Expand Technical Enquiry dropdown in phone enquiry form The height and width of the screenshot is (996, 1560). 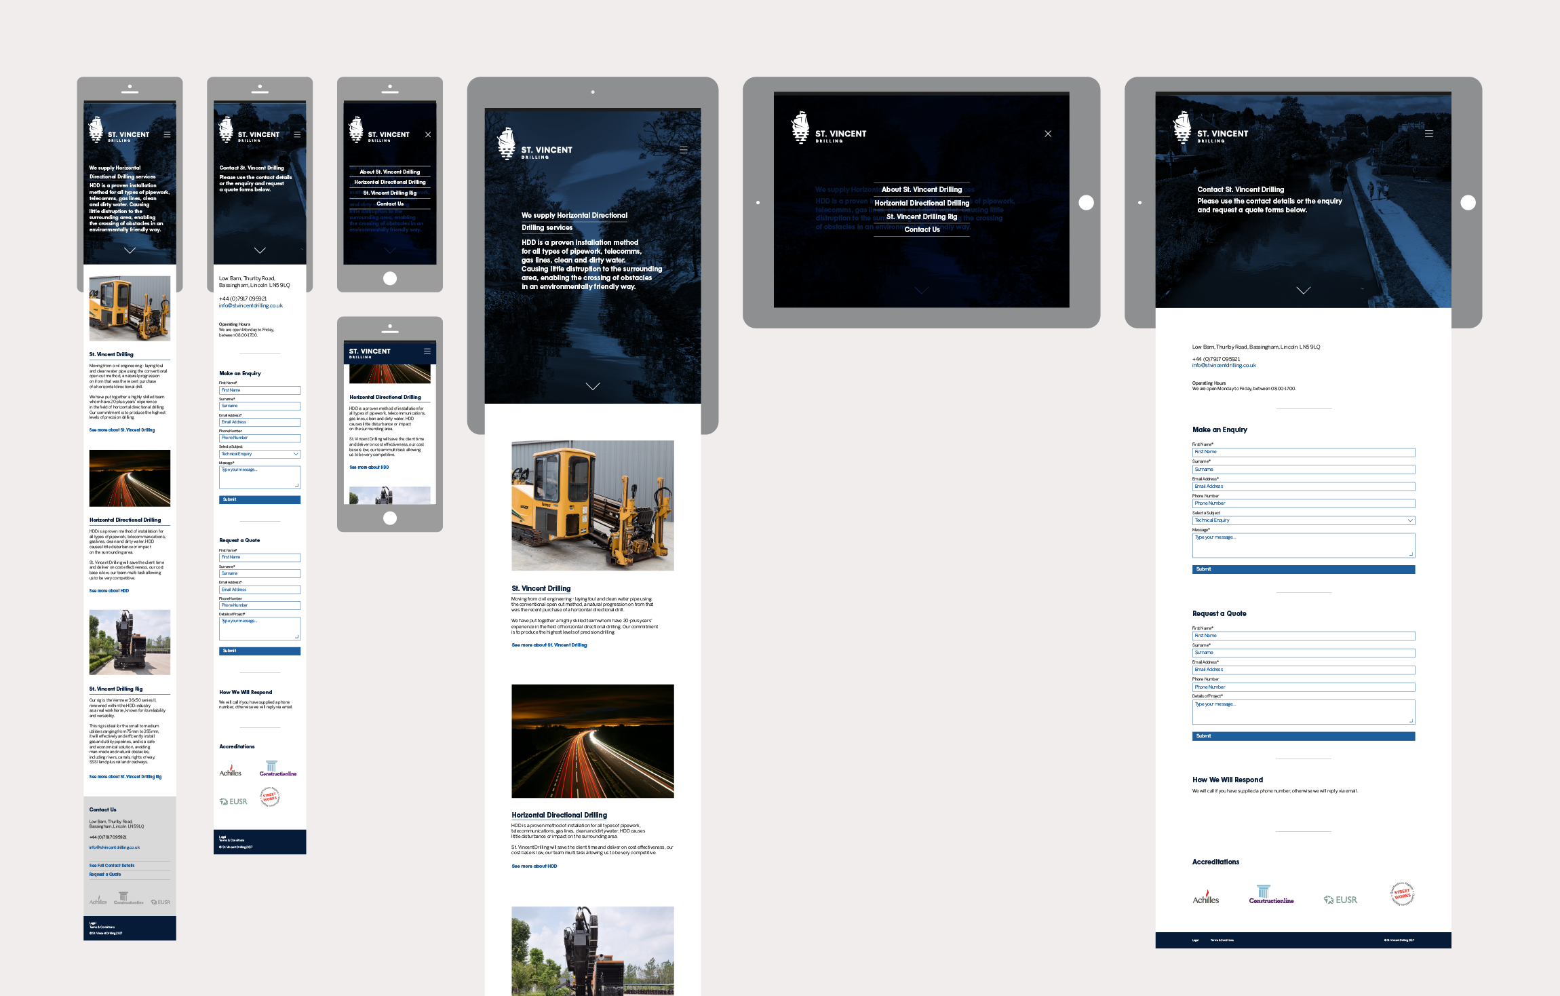(x=260, y=454)
